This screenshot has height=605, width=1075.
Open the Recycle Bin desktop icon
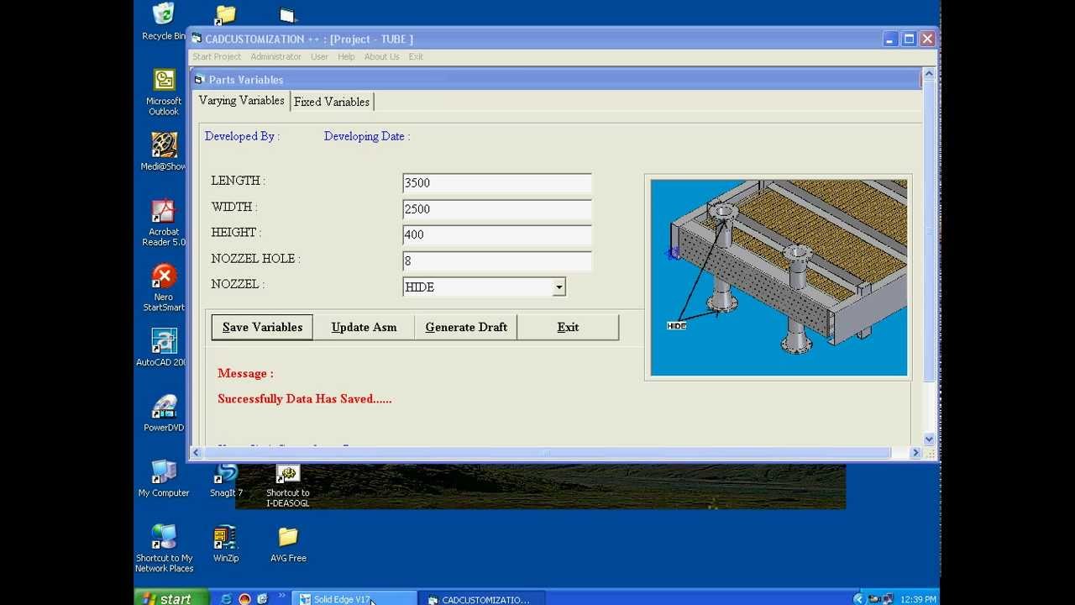164,15
